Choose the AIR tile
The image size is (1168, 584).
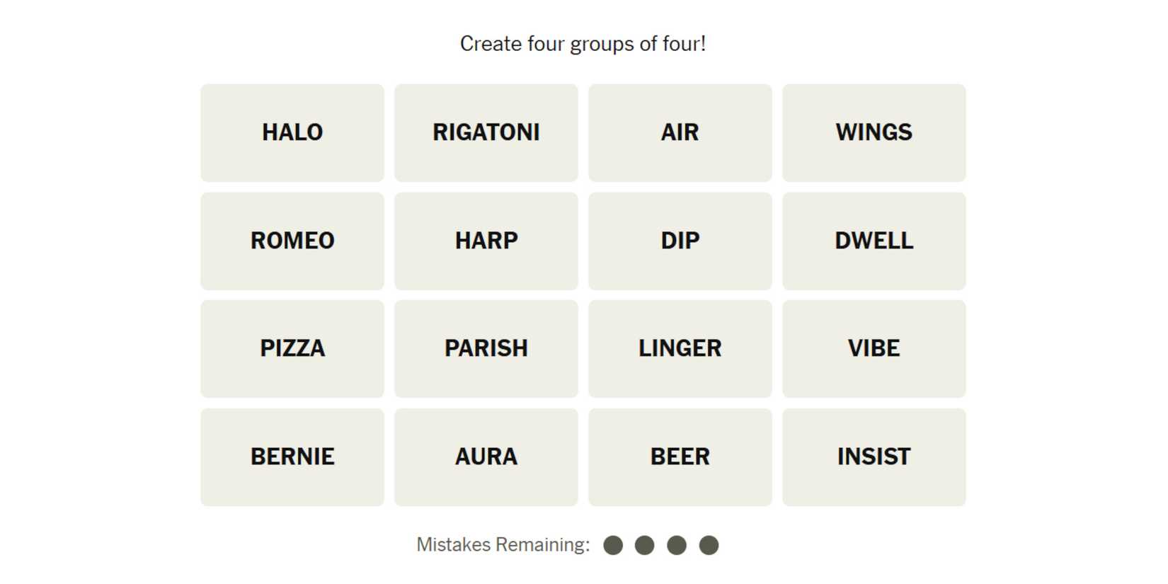point(680,132)
